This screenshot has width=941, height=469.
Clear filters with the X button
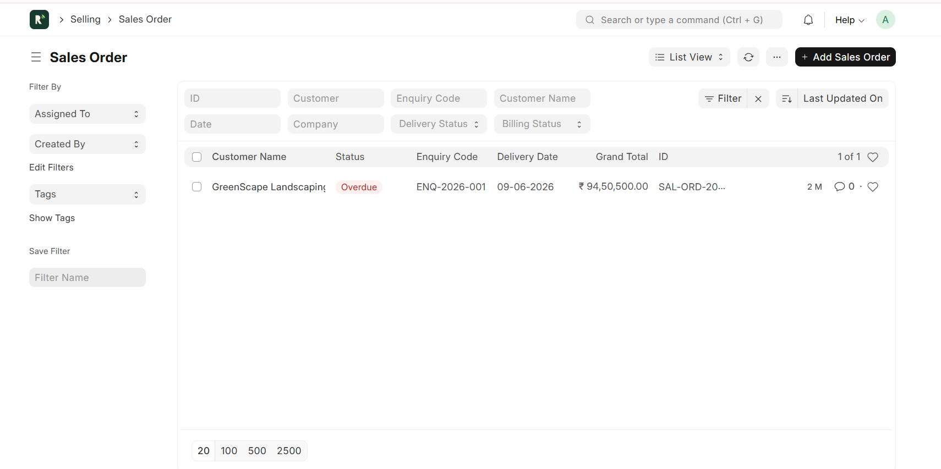[758, 98]
